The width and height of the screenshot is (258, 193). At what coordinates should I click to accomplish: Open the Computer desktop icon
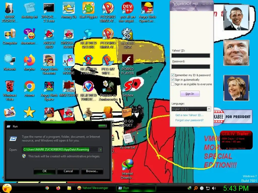pyautogui.click(x=10, y=34)
